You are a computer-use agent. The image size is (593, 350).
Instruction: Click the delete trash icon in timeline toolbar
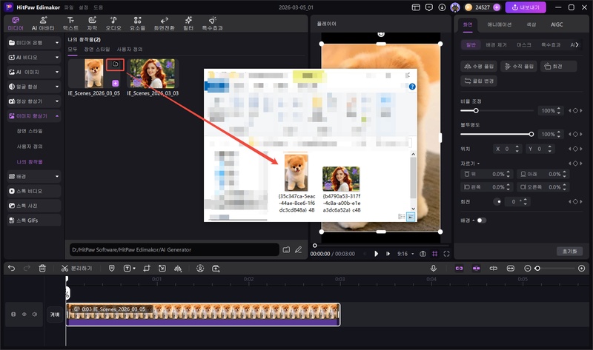coord(42,268)
